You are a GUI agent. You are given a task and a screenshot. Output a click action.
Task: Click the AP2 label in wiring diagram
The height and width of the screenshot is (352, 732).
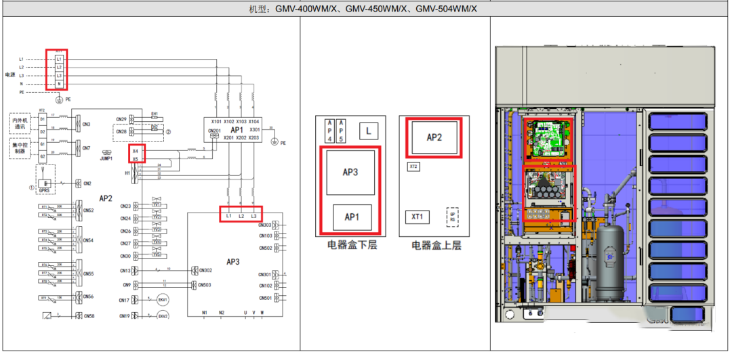click(x=106, y=198)
